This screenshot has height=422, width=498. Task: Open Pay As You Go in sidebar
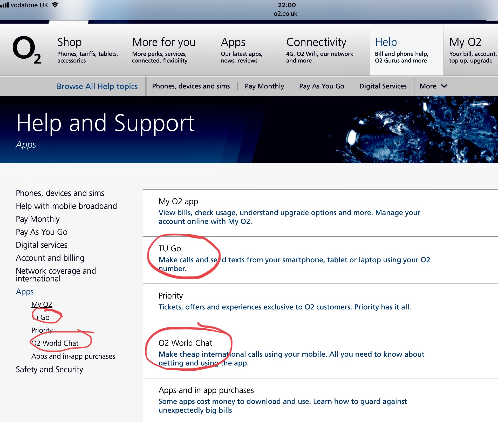pyautogui.click(x=42, y=232)
